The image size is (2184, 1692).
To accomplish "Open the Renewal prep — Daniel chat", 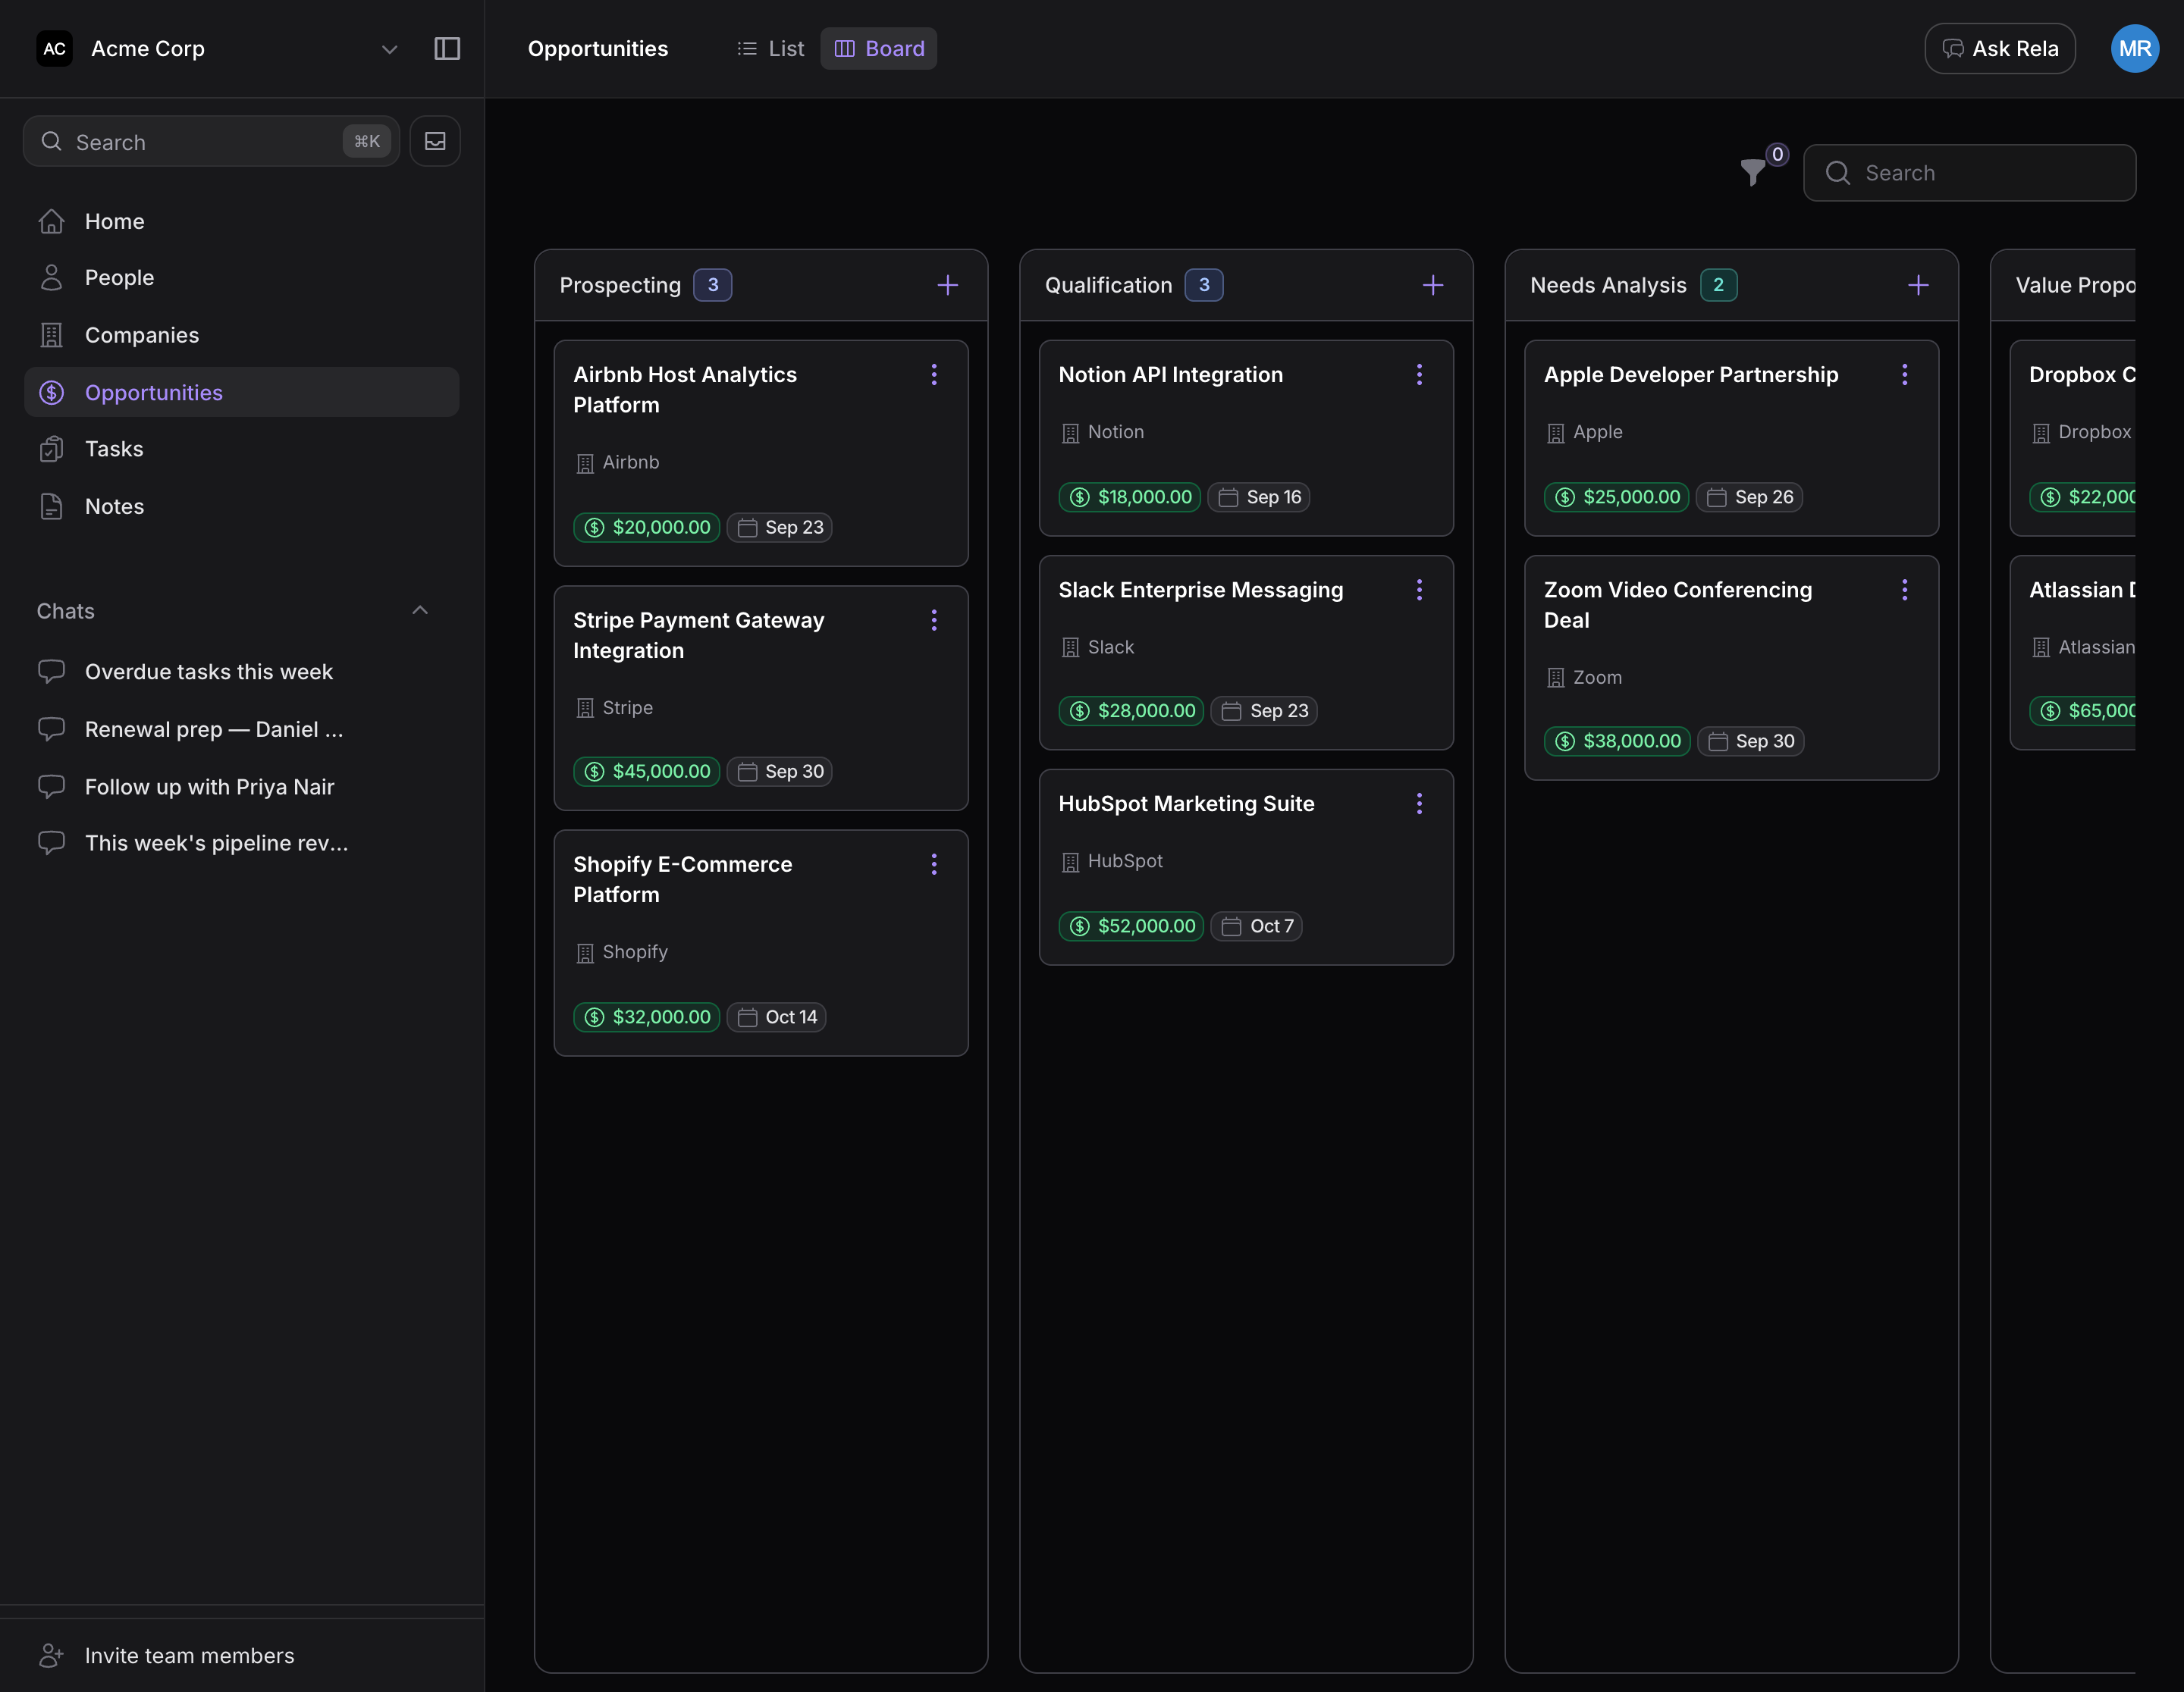I will [241, 728].
